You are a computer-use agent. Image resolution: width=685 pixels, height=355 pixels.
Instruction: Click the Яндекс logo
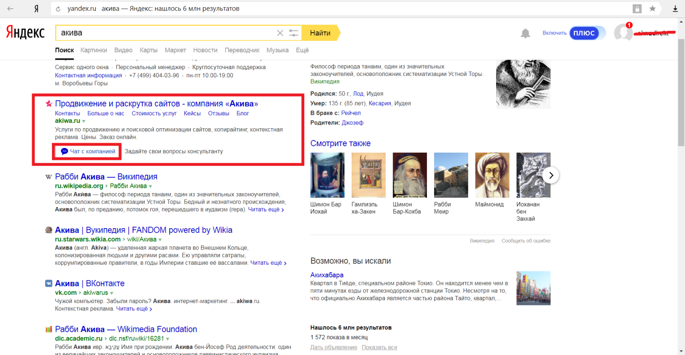point(25,33)
